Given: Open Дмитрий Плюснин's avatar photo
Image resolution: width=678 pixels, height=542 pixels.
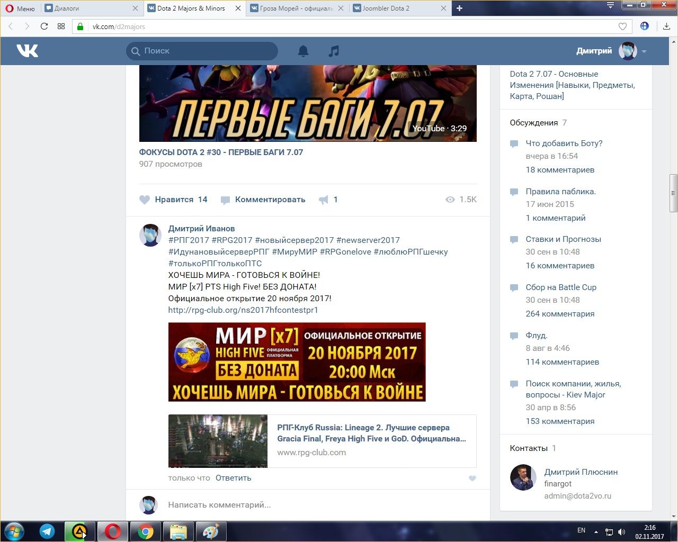Looking at the screenshot, I should [522, 477].
